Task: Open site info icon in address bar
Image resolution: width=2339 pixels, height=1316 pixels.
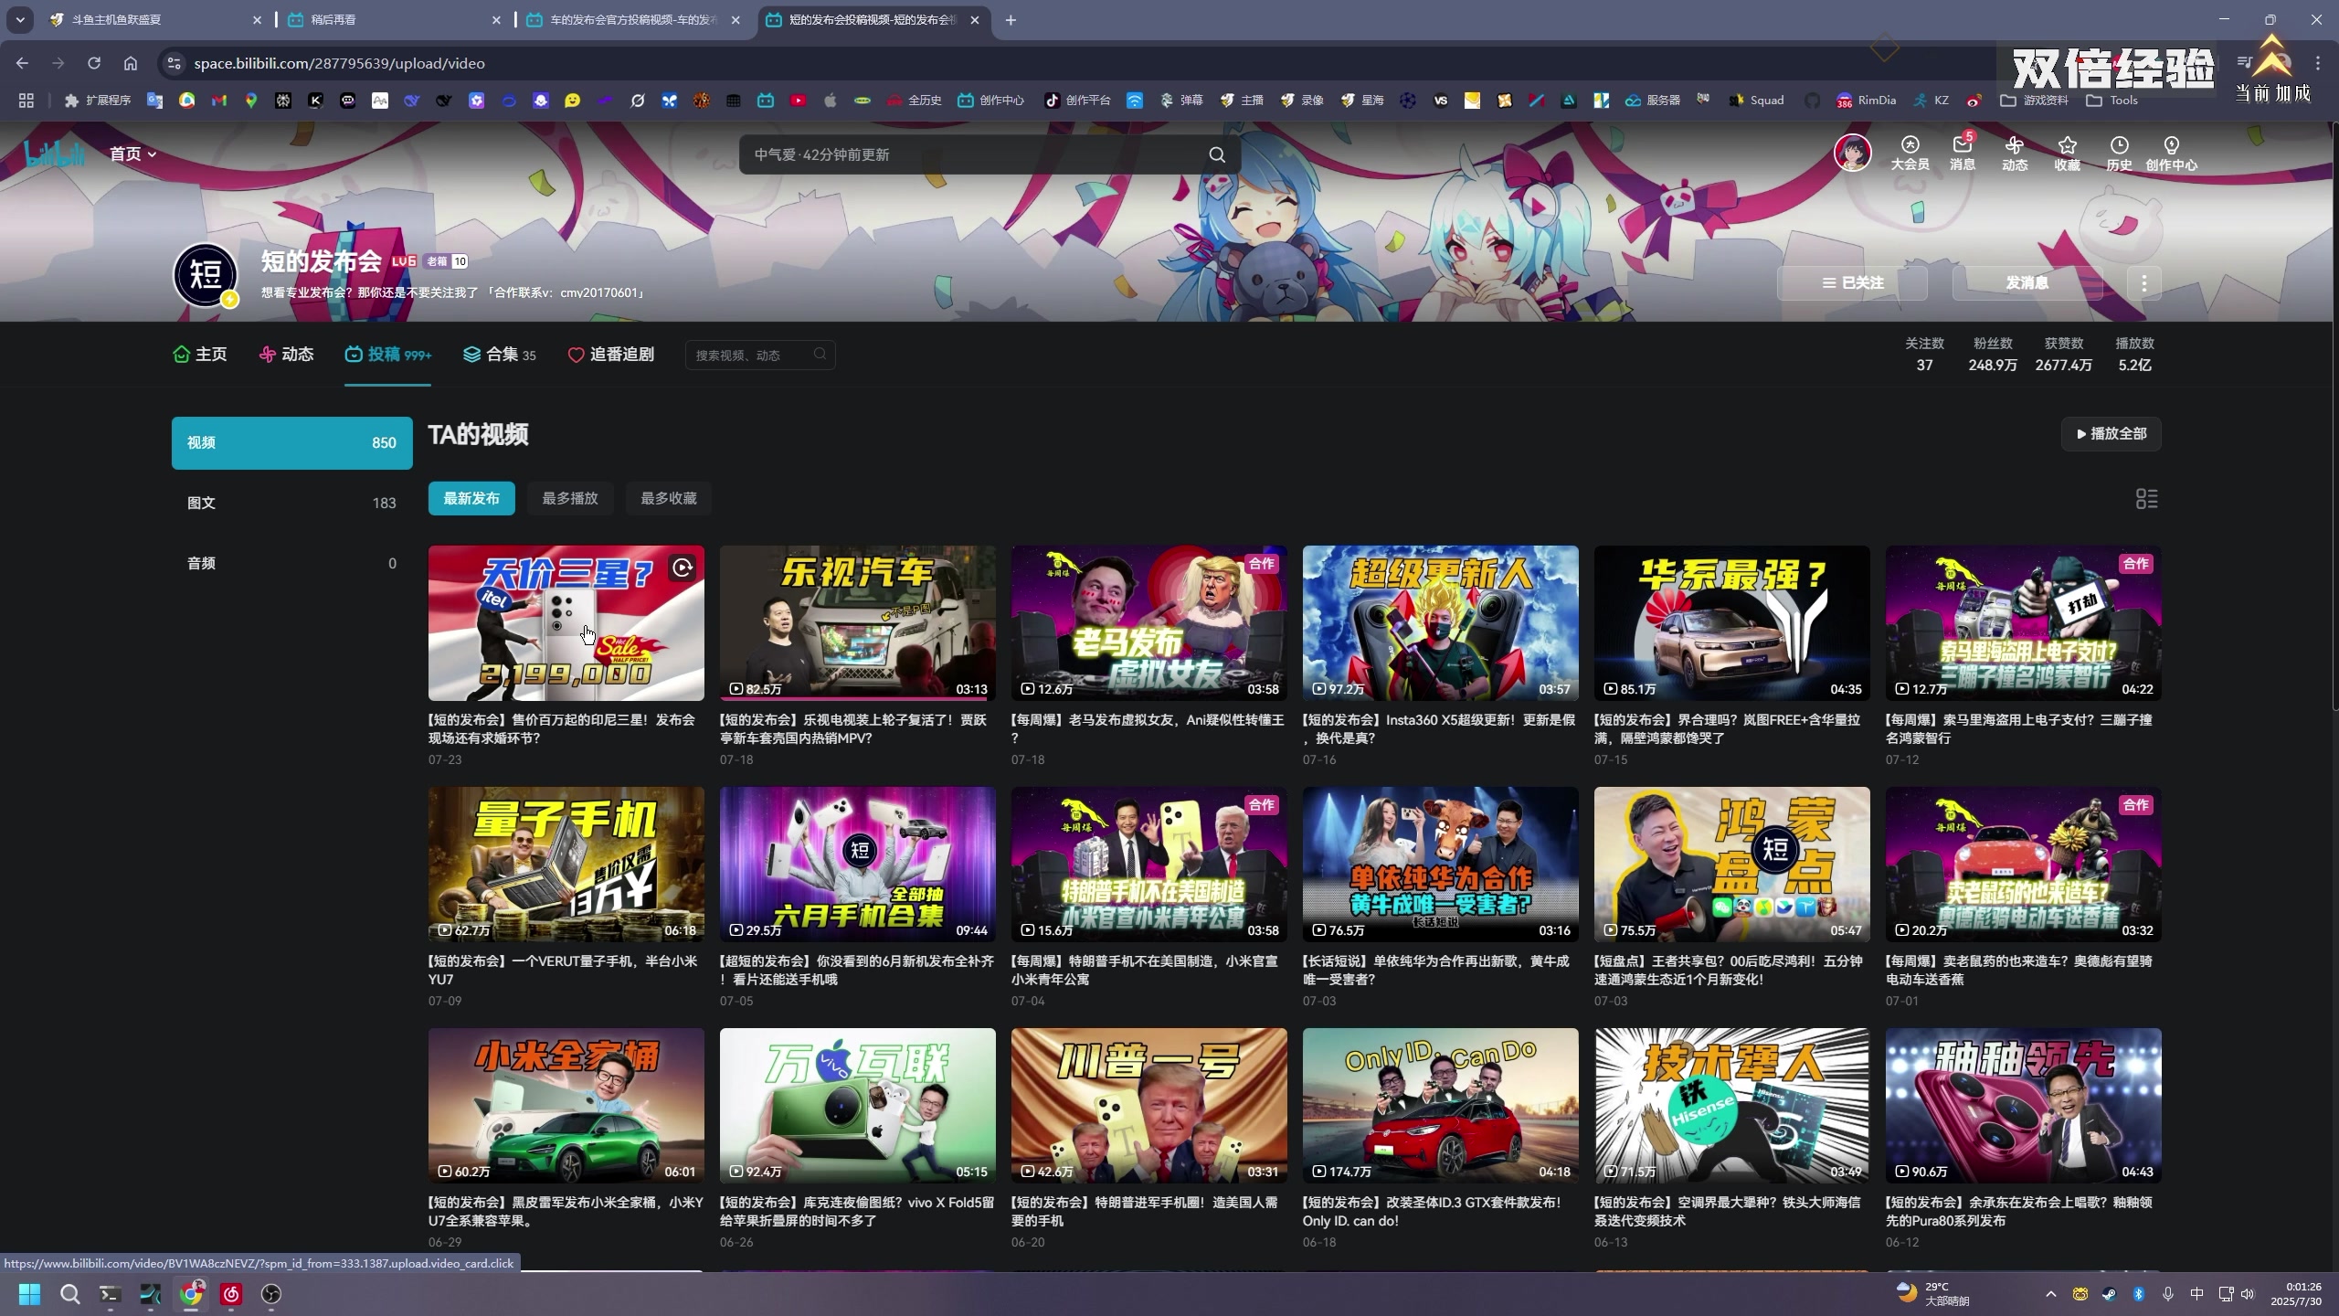Action: (x=174, y=63)
